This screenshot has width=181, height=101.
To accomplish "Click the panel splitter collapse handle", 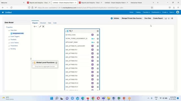I will (31, 59).
